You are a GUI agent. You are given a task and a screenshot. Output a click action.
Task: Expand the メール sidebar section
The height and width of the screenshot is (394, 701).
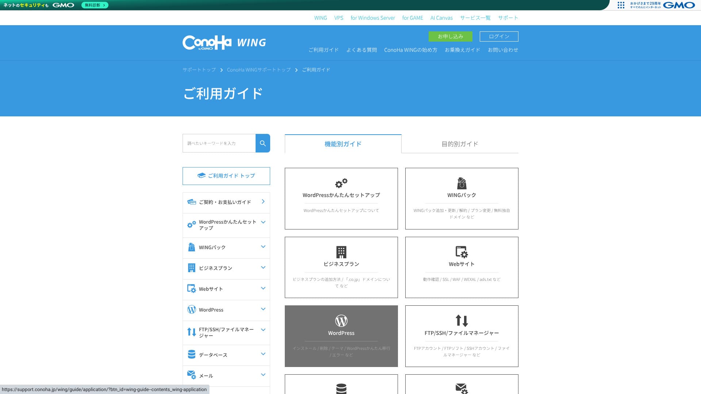[x=263, y=375]
